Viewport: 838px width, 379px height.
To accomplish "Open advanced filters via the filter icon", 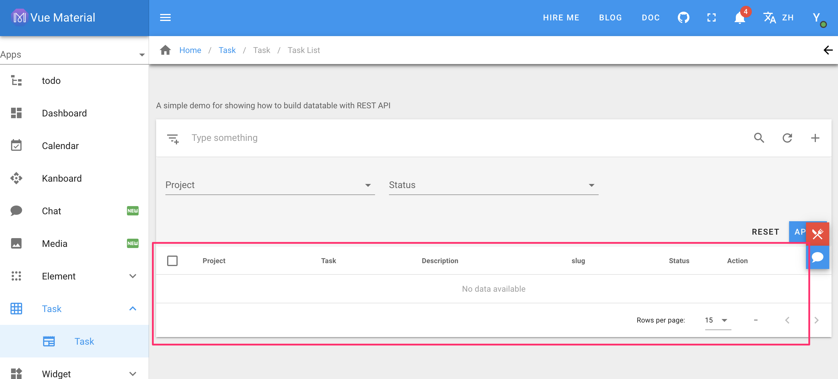I will coord(173,138).
